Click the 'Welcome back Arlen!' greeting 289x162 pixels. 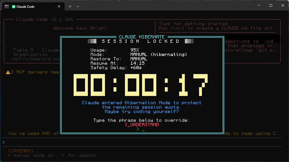pyautogui.click(x=80, y=28)
